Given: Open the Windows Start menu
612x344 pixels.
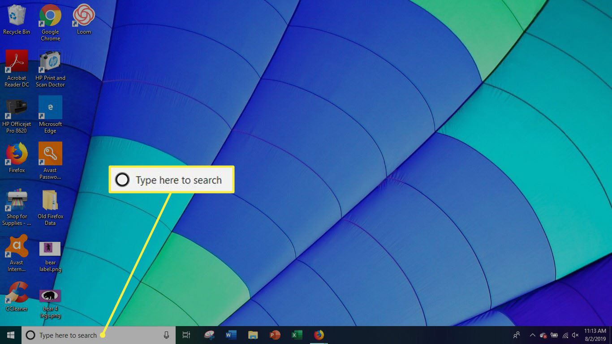Looking at the screenshot, I should pyautogui.click(x=11, y=335).
